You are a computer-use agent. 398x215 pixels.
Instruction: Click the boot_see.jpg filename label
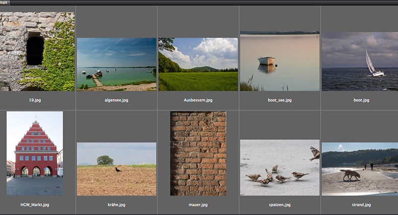click(x=280, y=100)
